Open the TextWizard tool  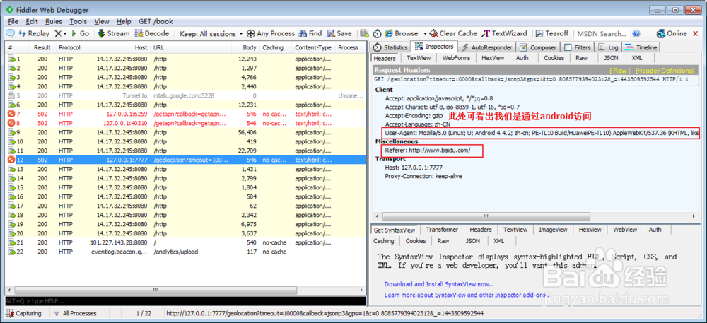coord(505,33)
